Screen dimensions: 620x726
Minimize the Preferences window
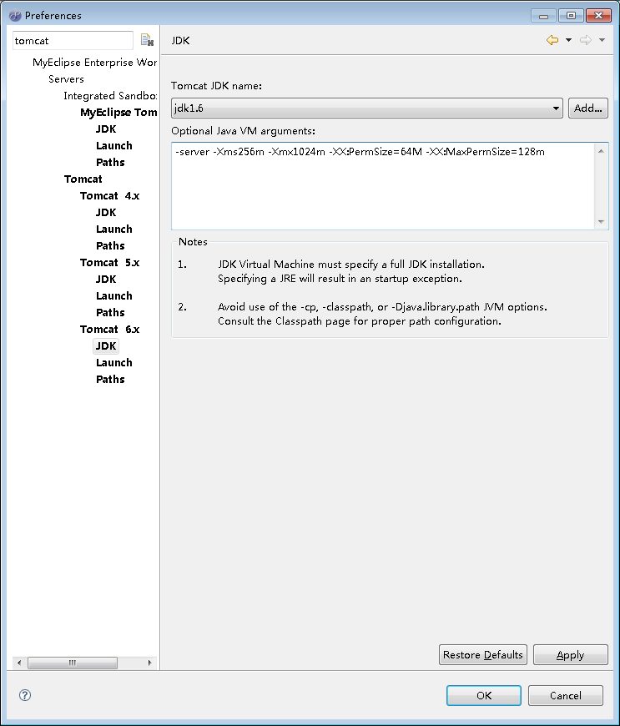coord(543,16)
